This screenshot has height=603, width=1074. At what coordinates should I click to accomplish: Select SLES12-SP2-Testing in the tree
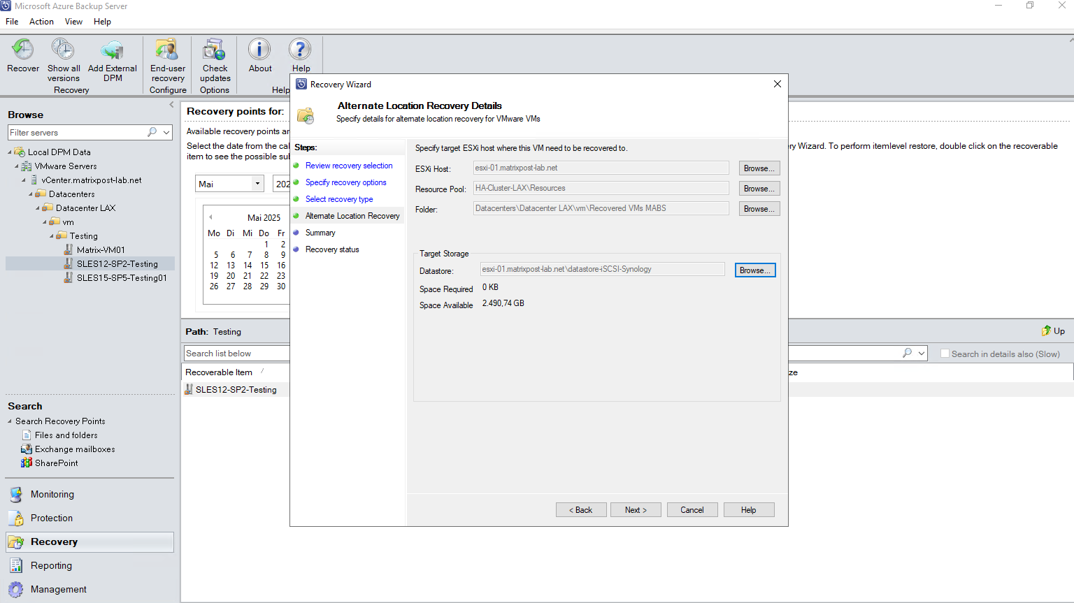pyautogui.click(x=117, y=263)
